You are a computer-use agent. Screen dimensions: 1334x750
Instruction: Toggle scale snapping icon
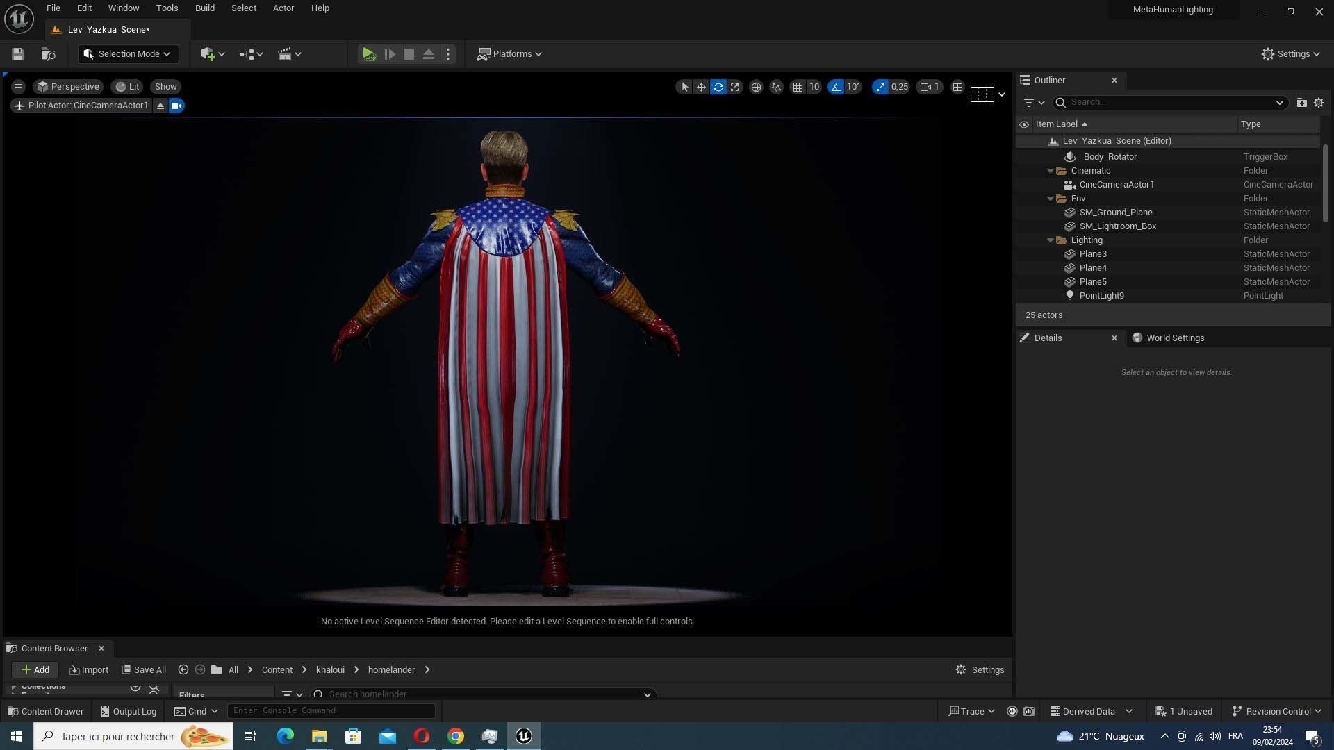pos(880,87)
